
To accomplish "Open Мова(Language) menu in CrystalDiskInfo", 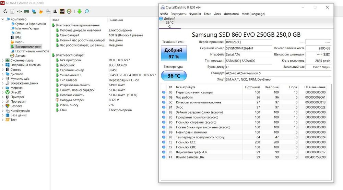I will (x=253, y=14).
